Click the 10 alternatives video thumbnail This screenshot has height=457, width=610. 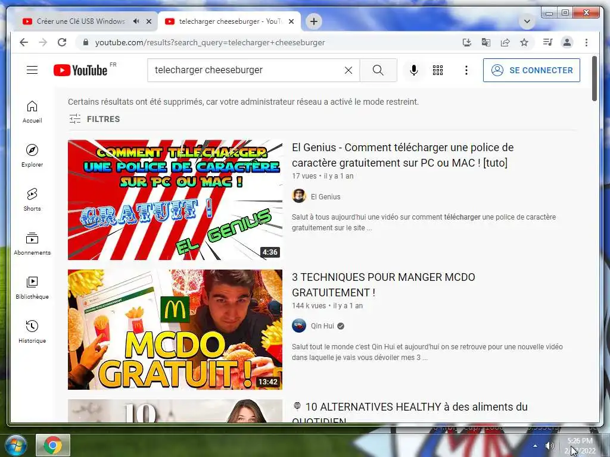coord(175,411)
